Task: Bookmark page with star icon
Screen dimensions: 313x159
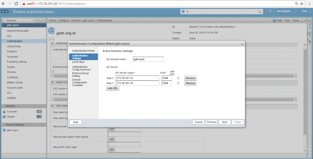Action: pos(302,4)
